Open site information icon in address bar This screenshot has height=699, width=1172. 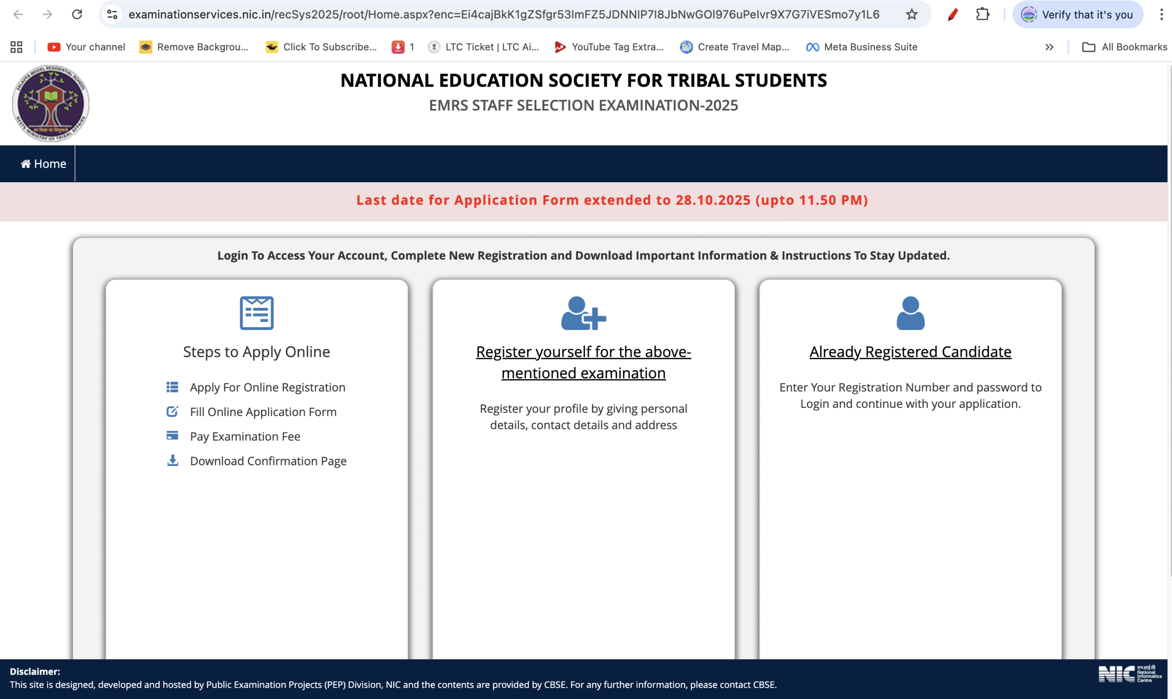pyautogui.click(x=112, y=15)
